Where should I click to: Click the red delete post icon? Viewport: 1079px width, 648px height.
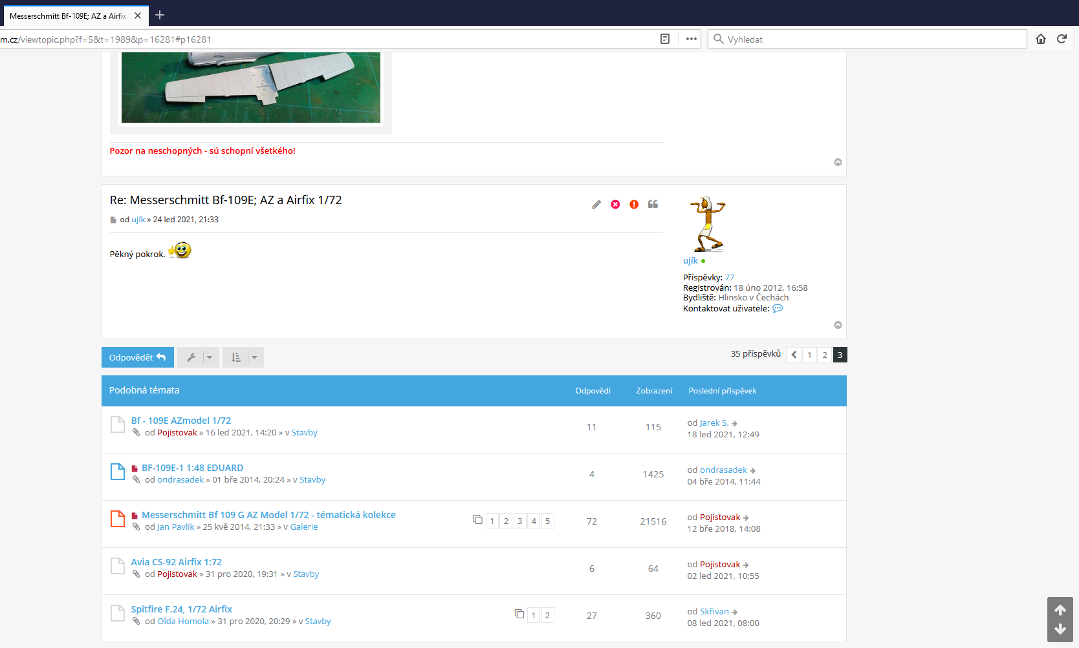coord(615,204)
